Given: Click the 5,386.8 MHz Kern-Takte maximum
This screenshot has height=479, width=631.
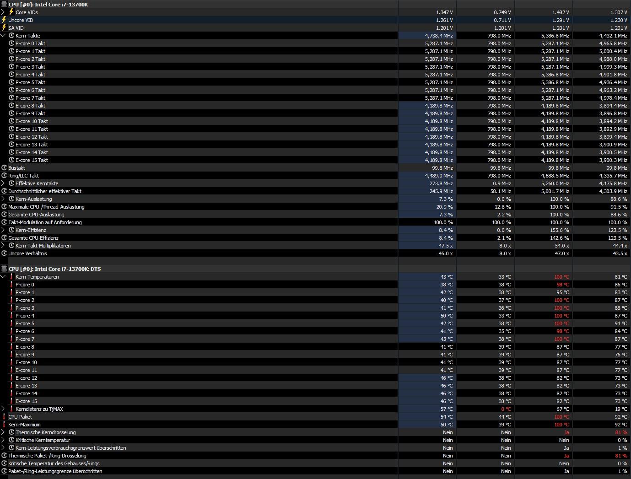Looking at the screenshot, I should tap(555, 36).
